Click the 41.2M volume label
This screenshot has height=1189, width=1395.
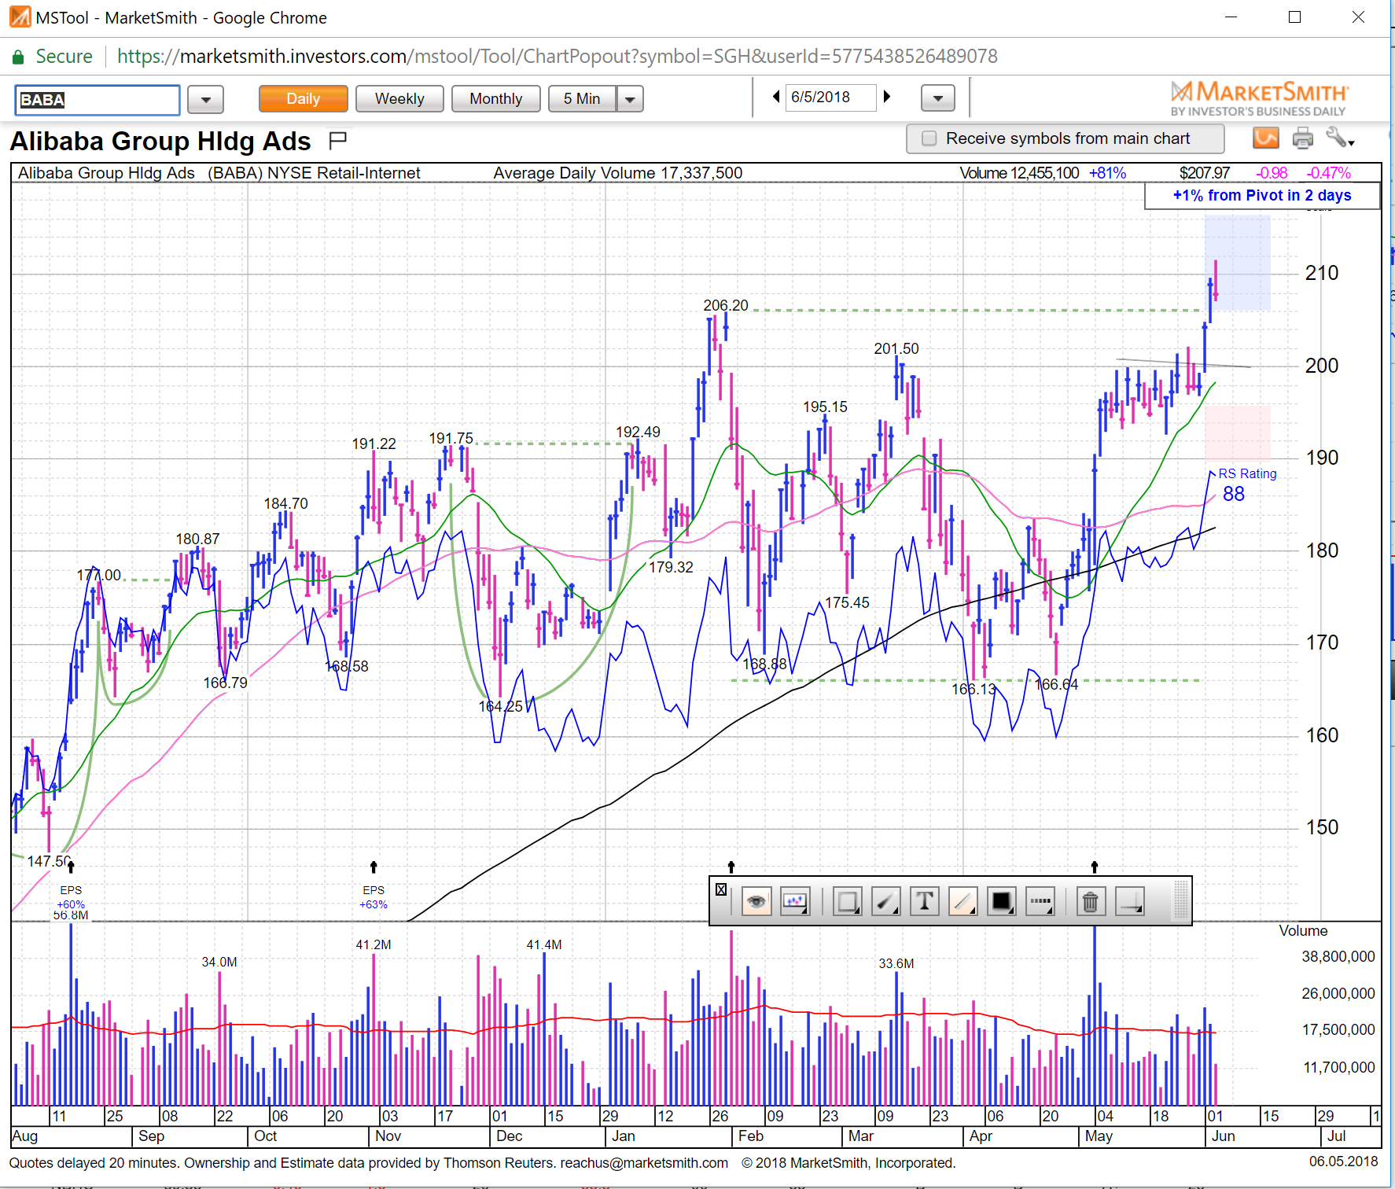pyautogui.click(x=374, y=944)
